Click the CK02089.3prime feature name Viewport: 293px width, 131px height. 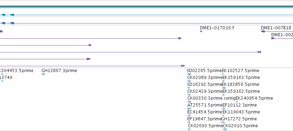tap(205, 78)
